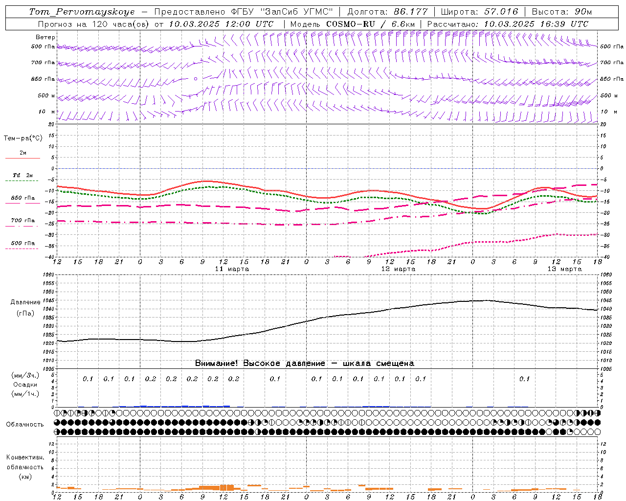Click the warning Внимание! Высокое давление – шкала смещена

[305, 364]
